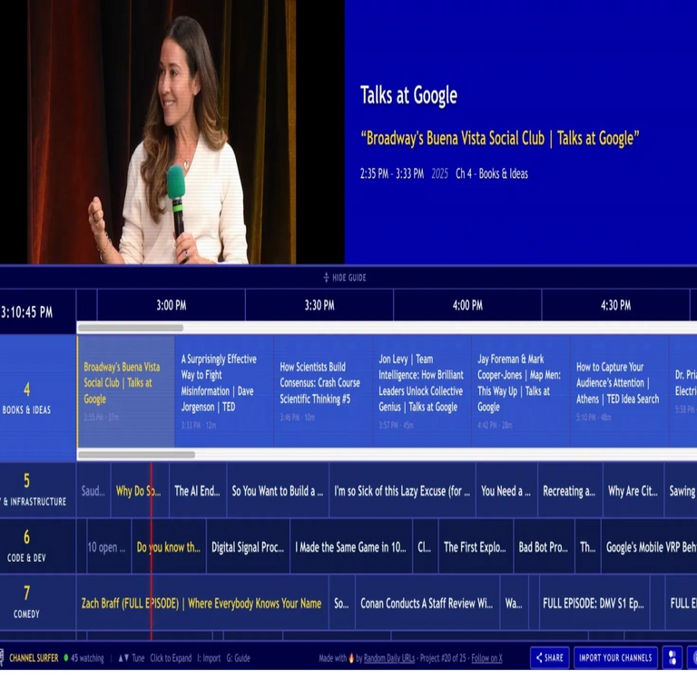Viewport: 697px width, 697px height.
Task: Click the layout icon next to Import Your Channels
Action: 672,657
